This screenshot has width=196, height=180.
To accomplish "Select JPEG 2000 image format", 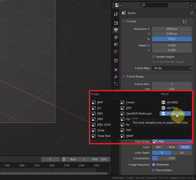I will pyautogui.click(x=101, y=125).
